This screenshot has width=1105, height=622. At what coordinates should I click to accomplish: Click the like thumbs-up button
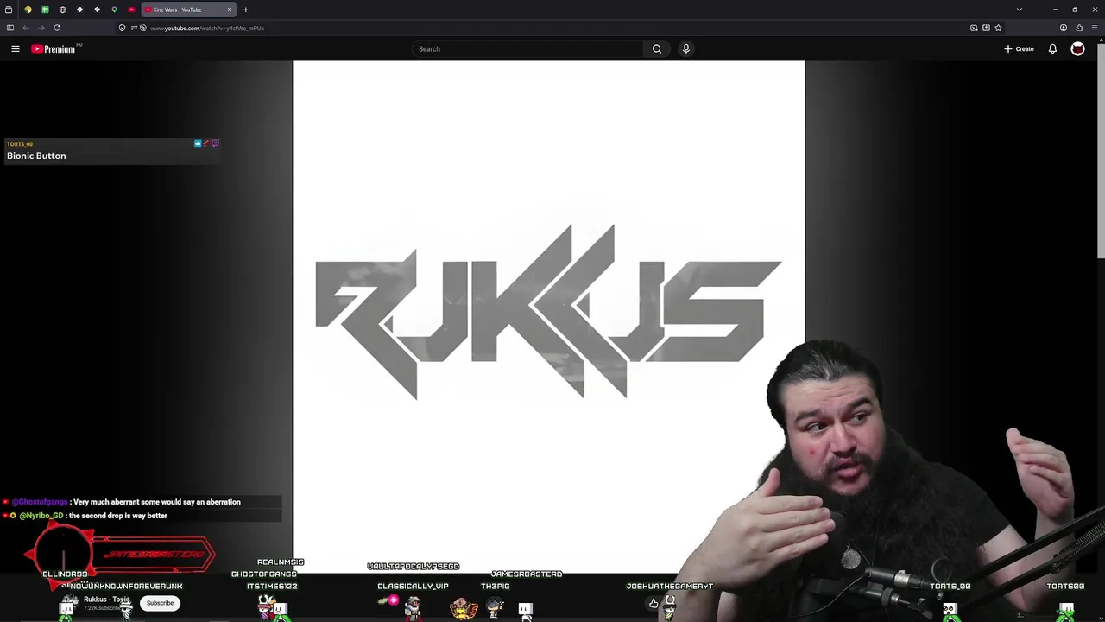click(654, 603)
